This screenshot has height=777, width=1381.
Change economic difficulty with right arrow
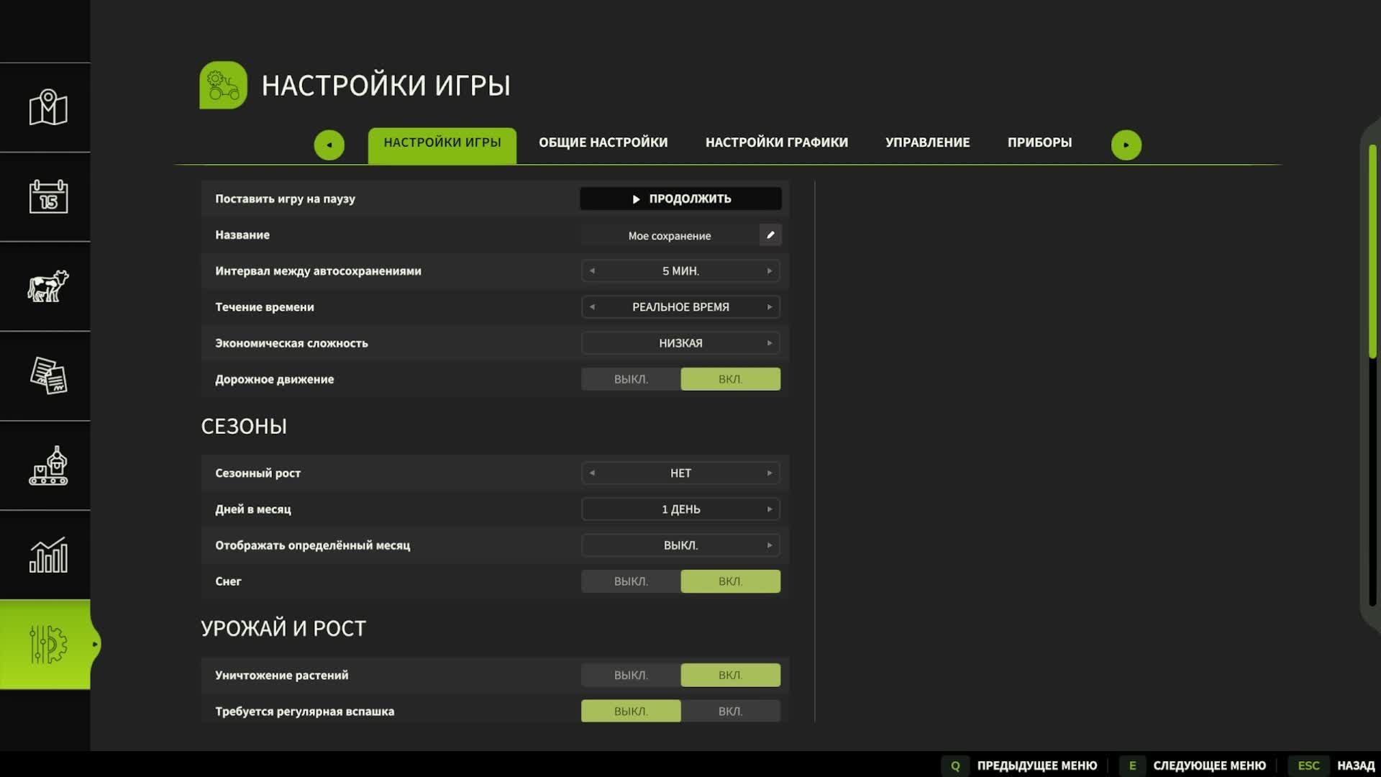coord(770,343)
